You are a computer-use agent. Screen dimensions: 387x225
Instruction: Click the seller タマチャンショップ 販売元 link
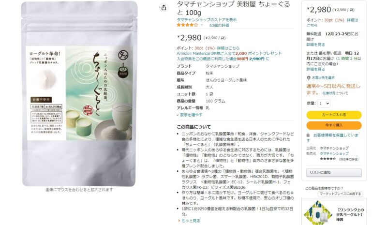(334, 153)
